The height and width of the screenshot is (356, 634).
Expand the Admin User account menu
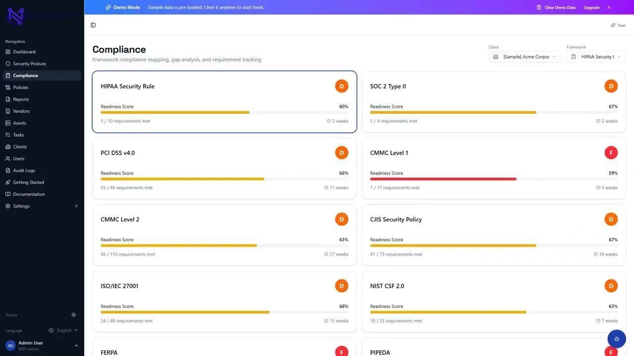[x=42, y=346]
